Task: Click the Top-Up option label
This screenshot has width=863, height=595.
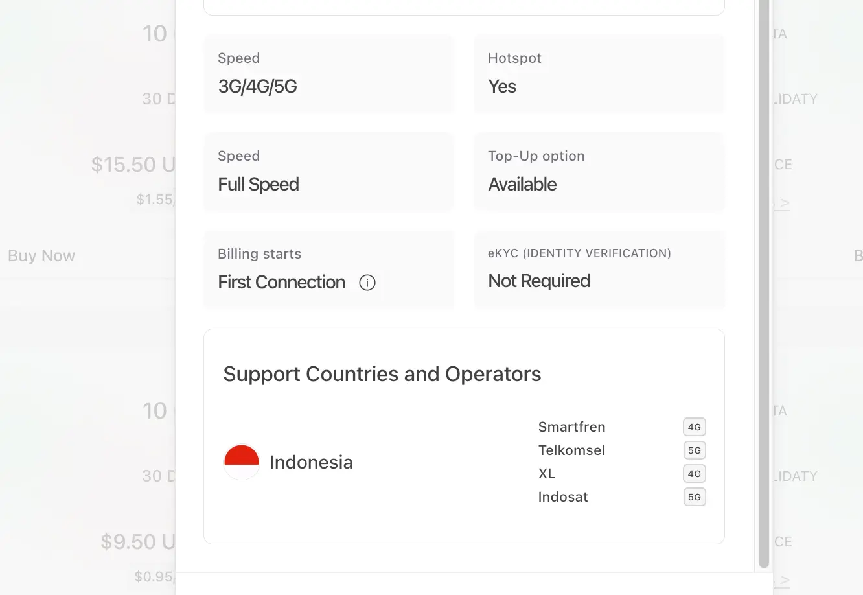Action: click(536, 156)
